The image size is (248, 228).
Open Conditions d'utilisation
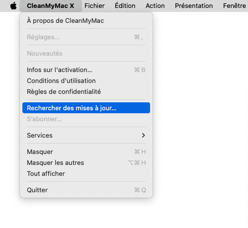(86, 81)
